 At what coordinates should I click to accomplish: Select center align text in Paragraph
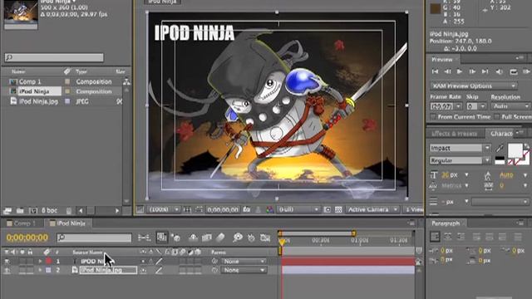click(448, 237)
